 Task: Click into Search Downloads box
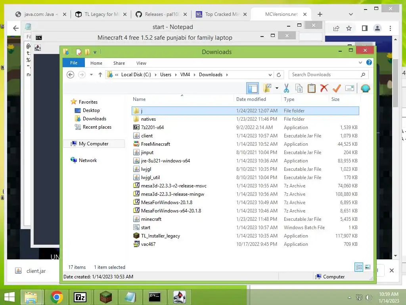tap(328, 75)
